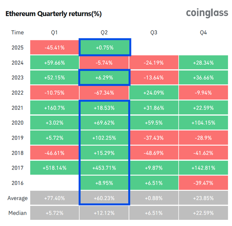Click the highlighted +0.75% cell
Image resolution: width=232 pixels, height=226 pixels.
pyautogui.click(x=104, y=48)
